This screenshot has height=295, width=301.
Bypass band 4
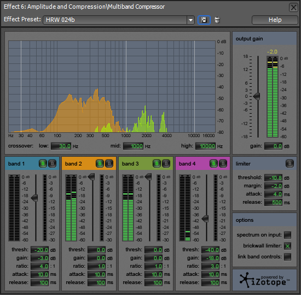pyautogui.click(x=223, y=163)
